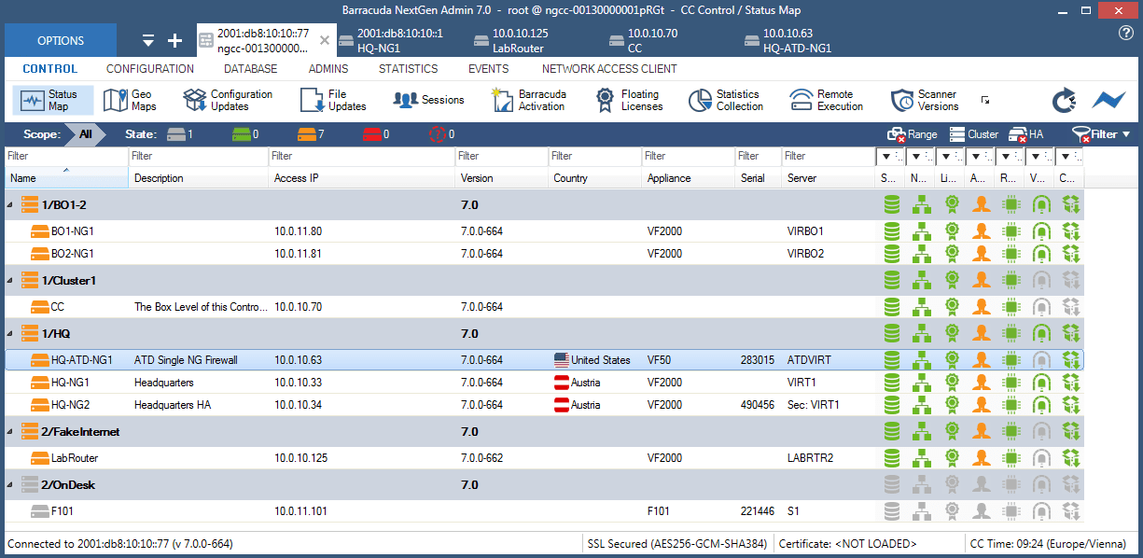Add a new connection tab with plus icon

coord(174,41)
